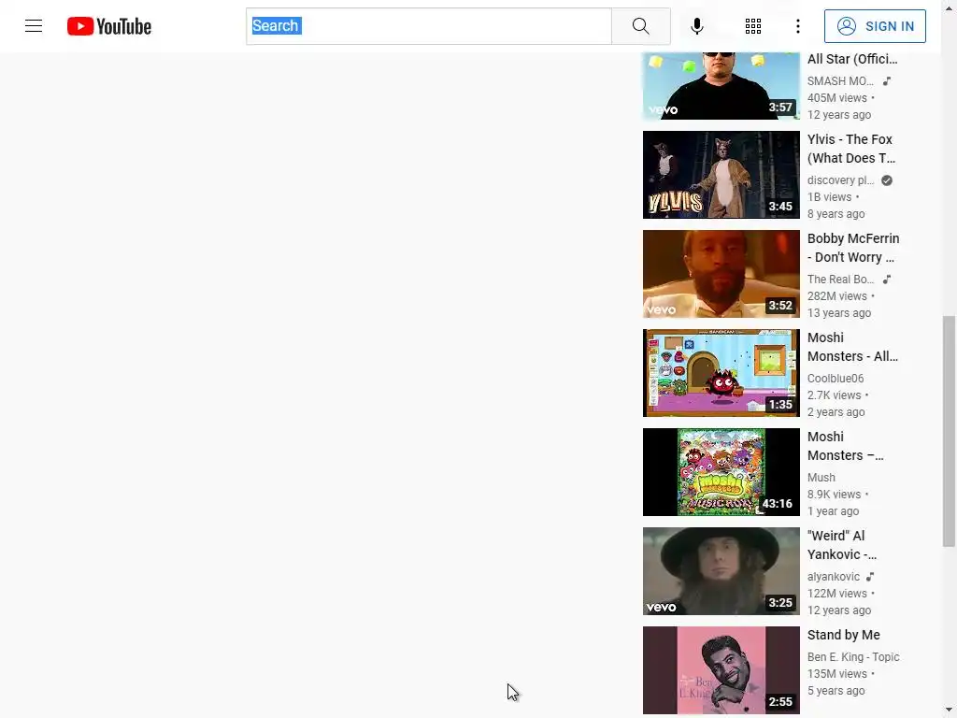This screenshot has height=718, width=957.
Task: Click the 2.7K views text
Action: (x=834, y=395)
